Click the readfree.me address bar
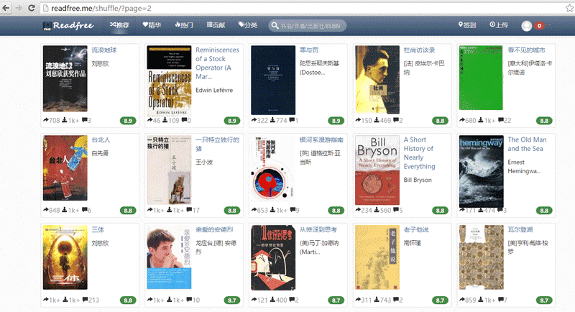The height and width of the screenshot is (312, 575). pos(303,8)
